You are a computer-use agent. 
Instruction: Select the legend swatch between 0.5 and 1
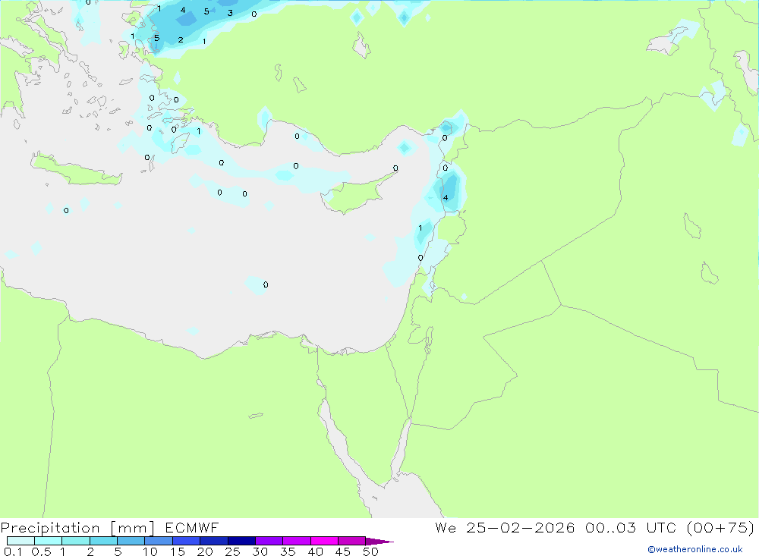tap(48, 541)
